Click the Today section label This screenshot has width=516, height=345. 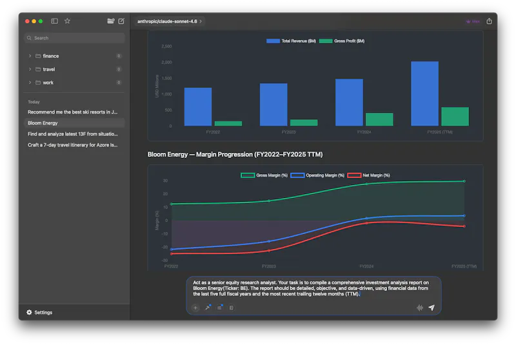[34, 102]
